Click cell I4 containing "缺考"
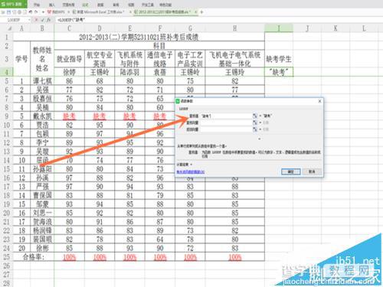The width and height of the screenshot is (383, 287). [279, 72]
